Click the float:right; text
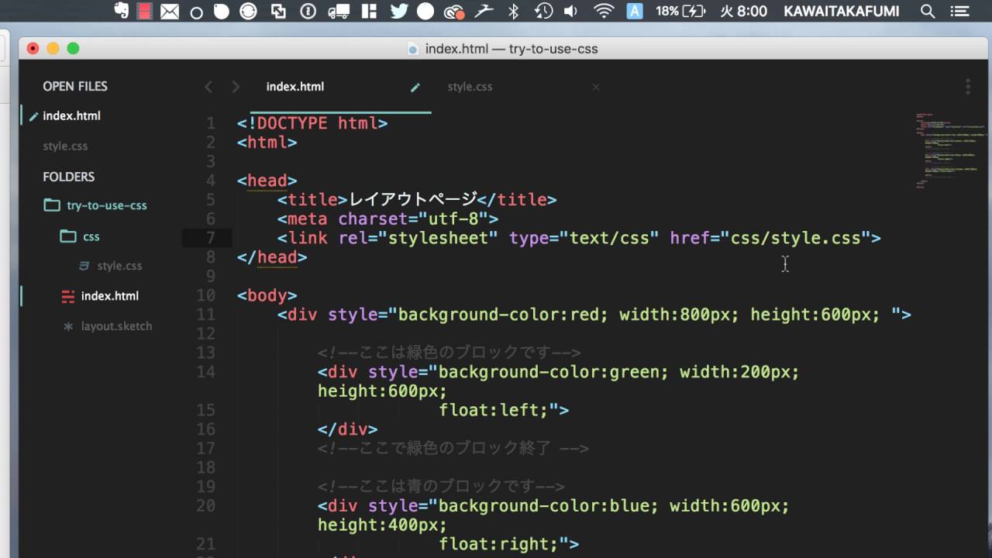The width and height of the screenshot is (992, 558). pyautogui.click(x=499, y=545)
